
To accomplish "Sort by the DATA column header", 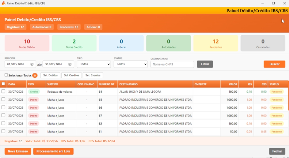I will click(x=17, y=84).
